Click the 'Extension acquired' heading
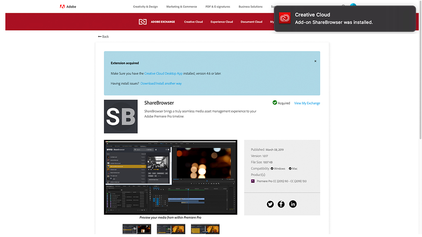 pos(124,63)
